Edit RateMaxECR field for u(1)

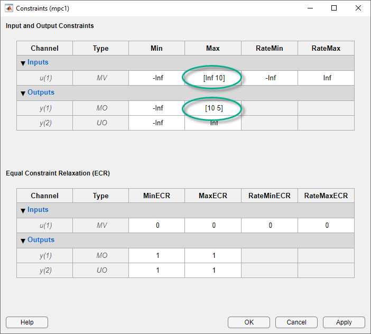[x=326, y=225]
